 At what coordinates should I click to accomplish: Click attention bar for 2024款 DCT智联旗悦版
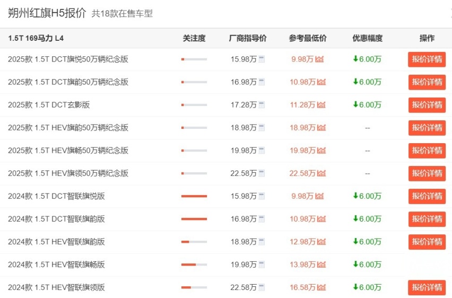(194, 196)
